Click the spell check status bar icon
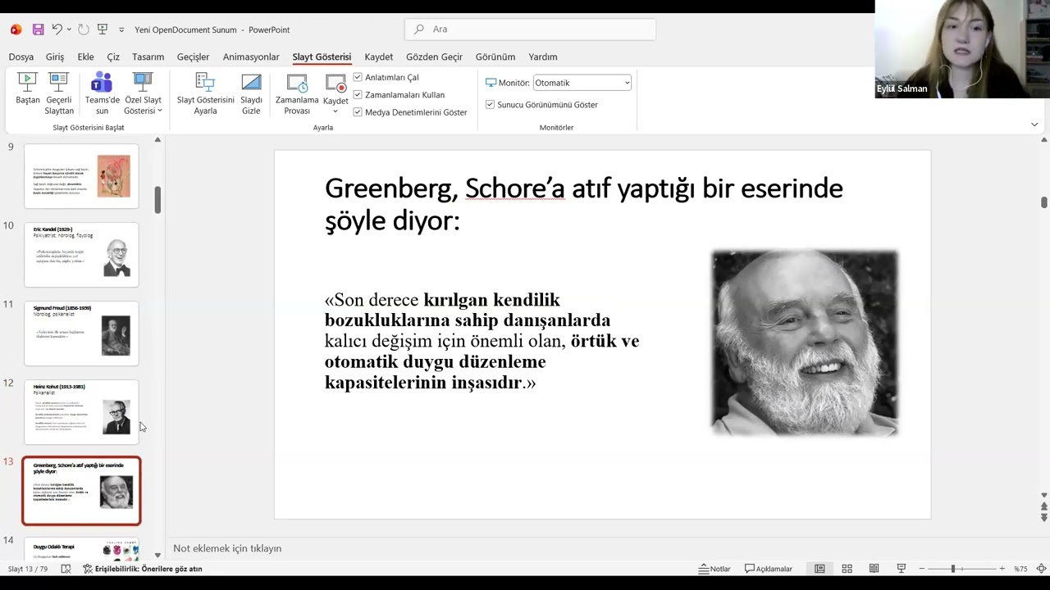The height and width of the screenshot is (590, 1050). click(x=66, y=569)
